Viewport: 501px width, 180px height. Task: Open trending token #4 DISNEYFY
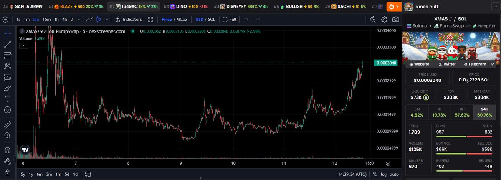tap(241, 7)
